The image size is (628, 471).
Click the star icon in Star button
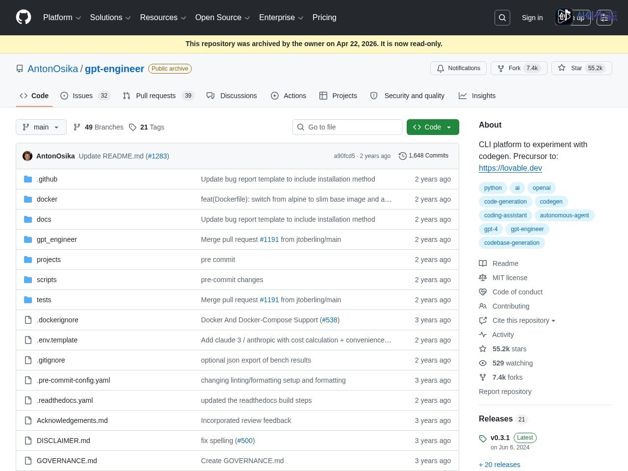pos(562,68)
